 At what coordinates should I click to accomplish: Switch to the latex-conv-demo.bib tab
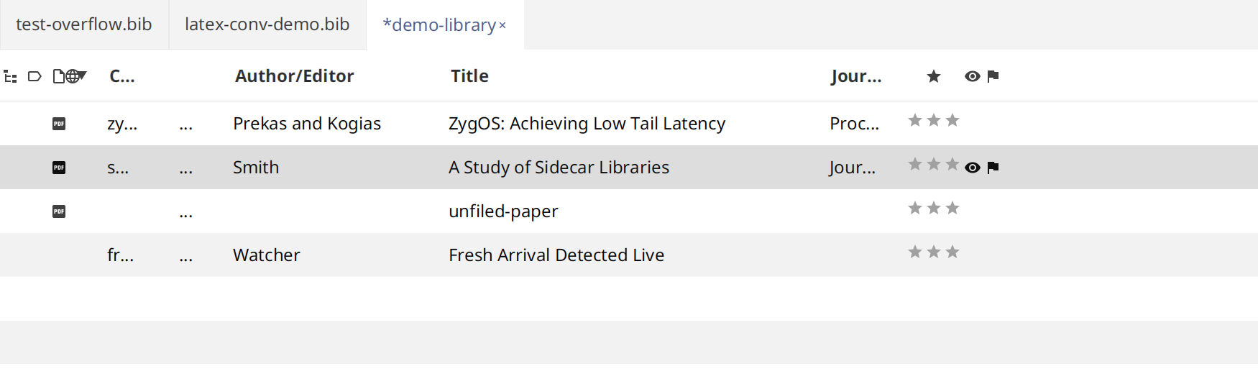point(267,24)
